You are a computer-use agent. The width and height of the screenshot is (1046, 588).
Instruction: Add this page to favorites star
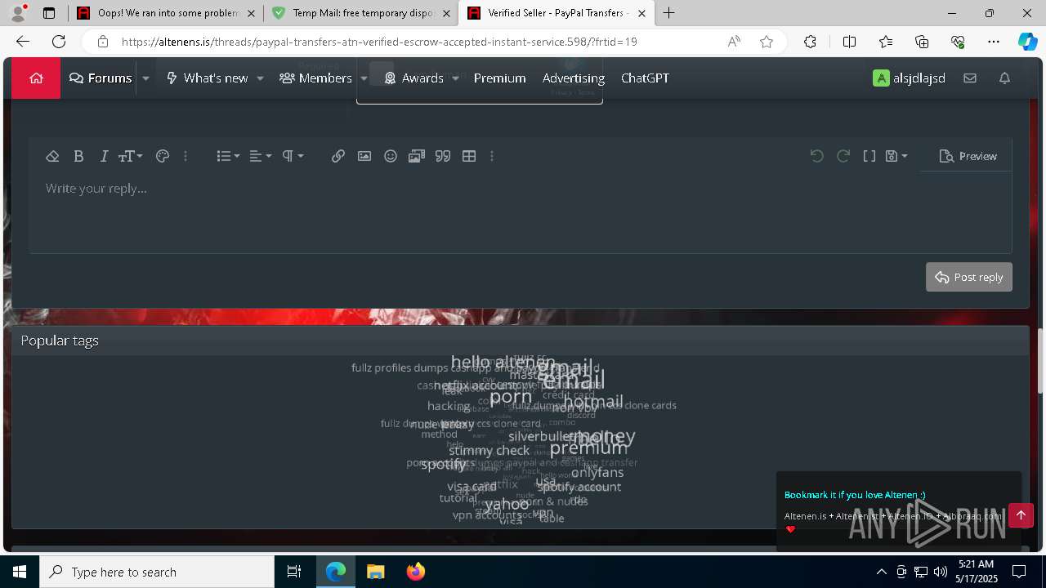[x=767, y=42]
